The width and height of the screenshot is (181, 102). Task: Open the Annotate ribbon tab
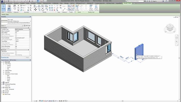tap(33, 3)
